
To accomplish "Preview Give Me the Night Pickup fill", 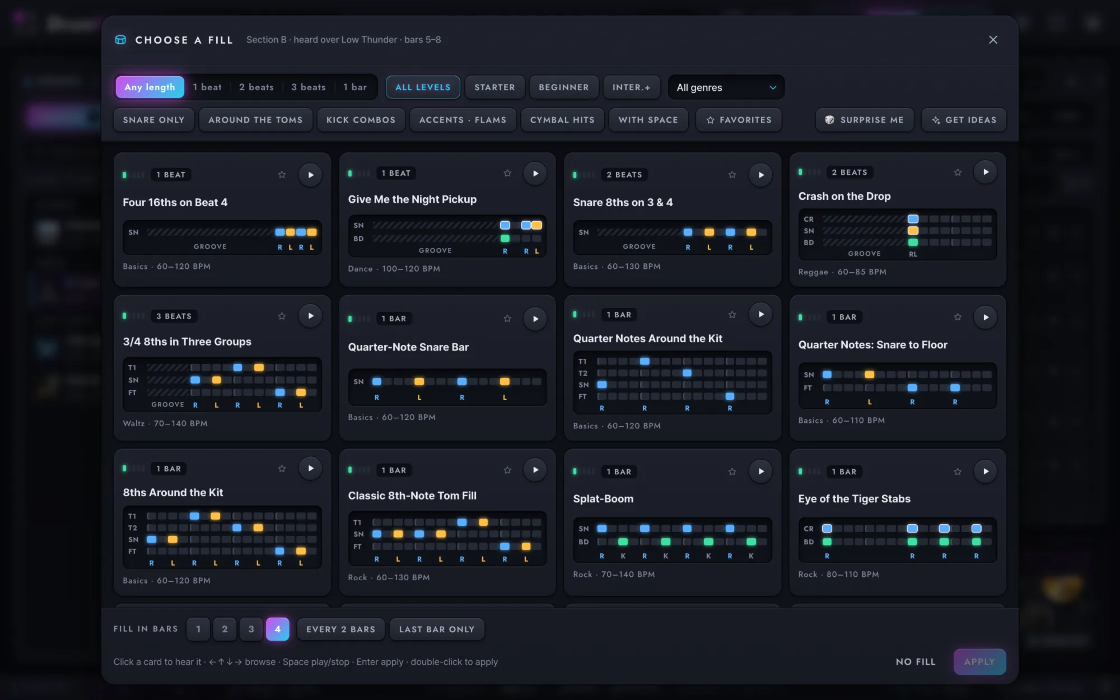I will tap(535, 173).
